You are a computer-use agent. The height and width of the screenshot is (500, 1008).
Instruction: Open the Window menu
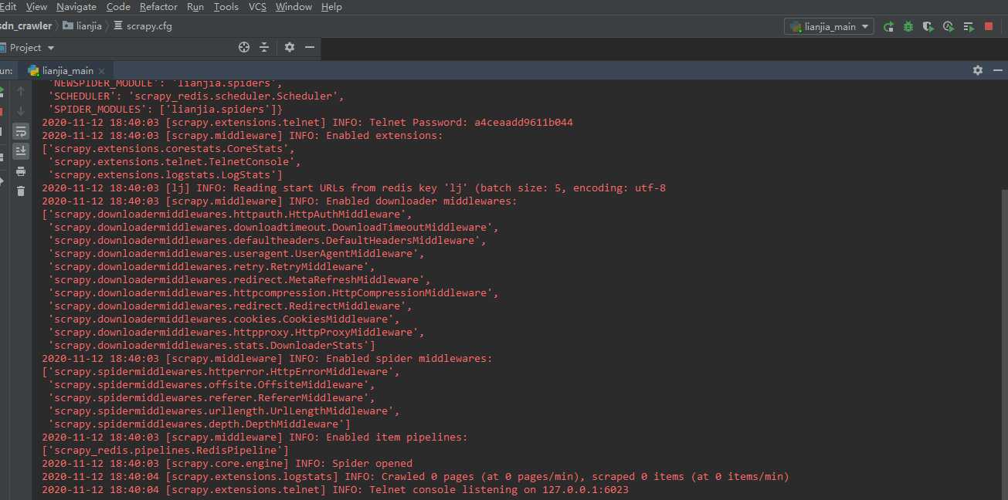tap(294, 7)
